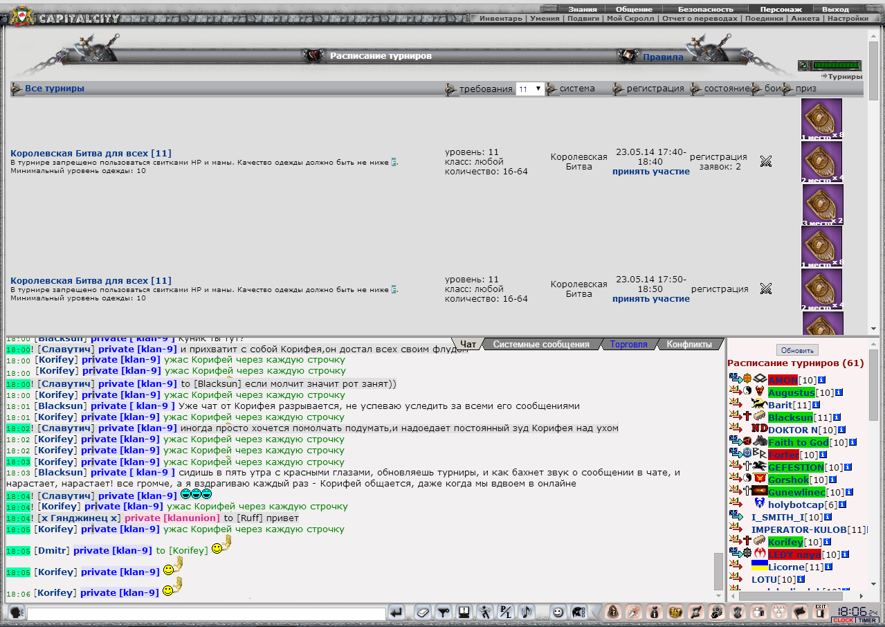Click the chat panel vertical scrollbar

coord(719,570)
